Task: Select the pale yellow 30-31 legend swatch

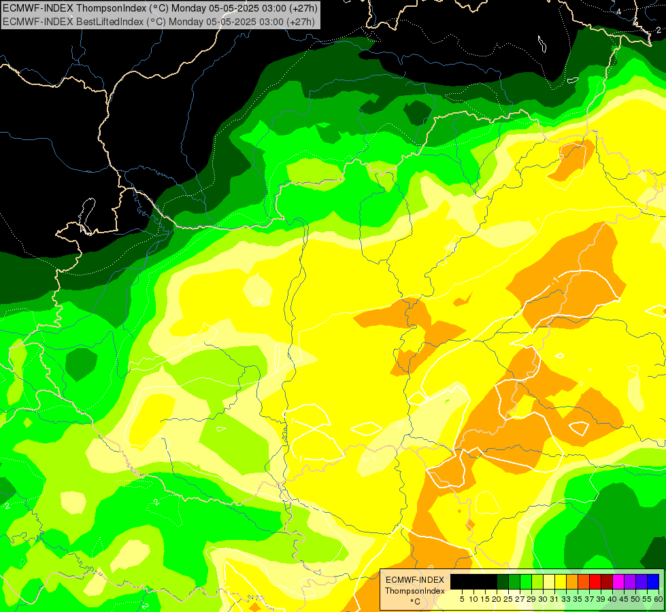Action: [549, 581]
